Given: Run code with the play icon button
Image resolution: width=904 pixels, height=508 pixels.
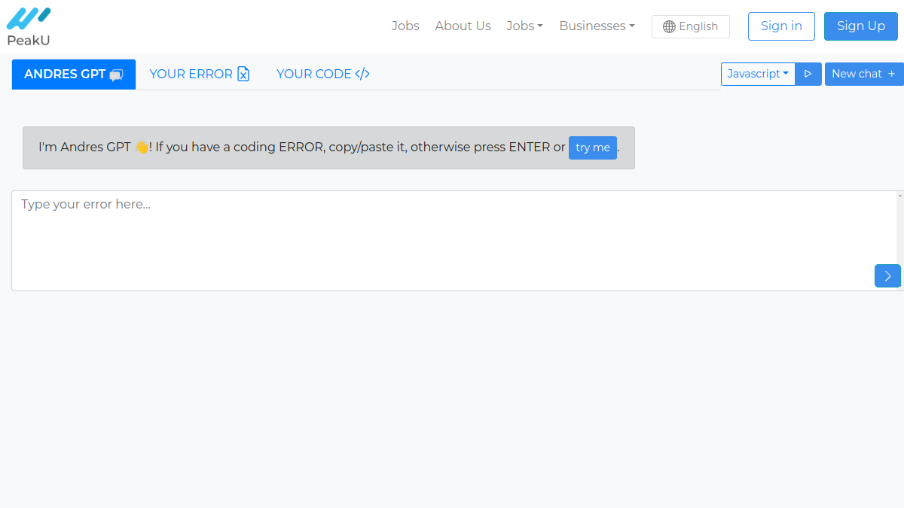Looking at the screenshot, I should click(808, 74).
